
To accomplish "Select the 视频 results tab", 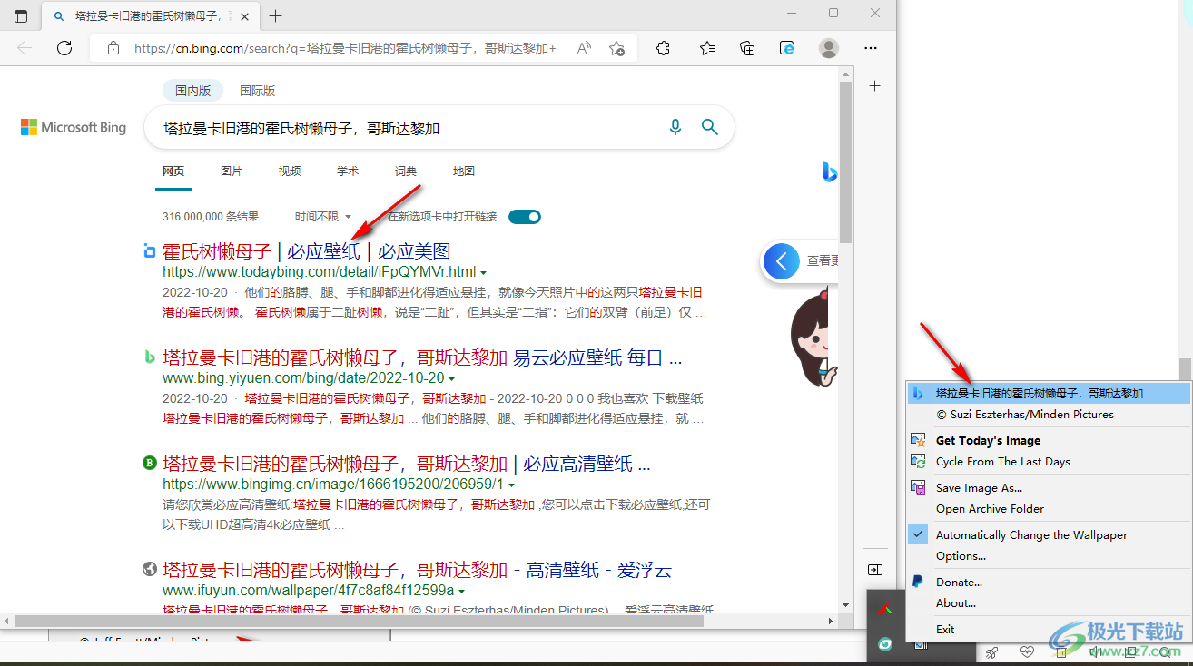I will (290, 171).
